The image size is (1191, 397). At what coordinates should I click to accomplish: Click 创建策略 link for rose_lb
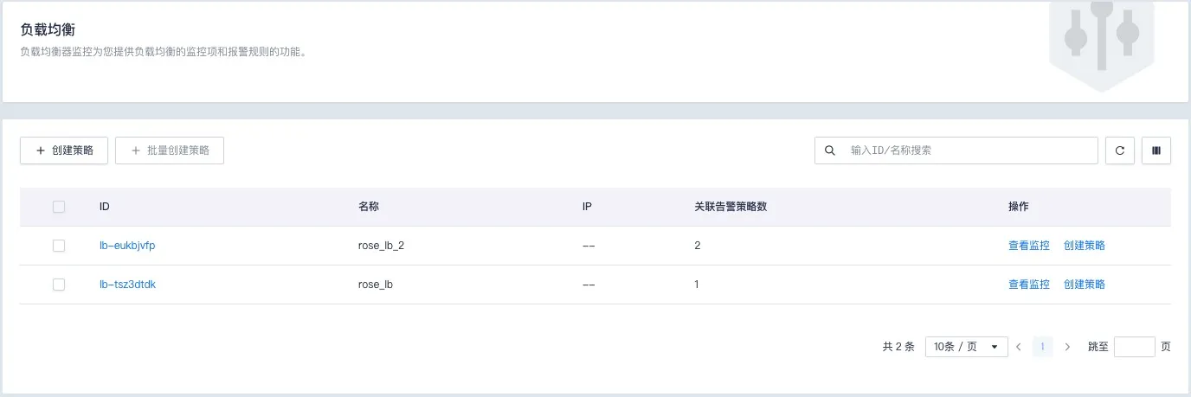(x=1084, y=285)
